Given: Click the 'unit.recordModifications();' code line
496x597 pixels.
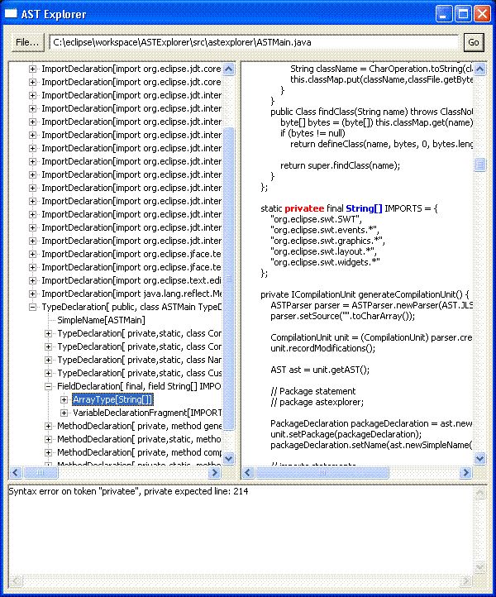Looking at the screenshot, I should point(322,348).
